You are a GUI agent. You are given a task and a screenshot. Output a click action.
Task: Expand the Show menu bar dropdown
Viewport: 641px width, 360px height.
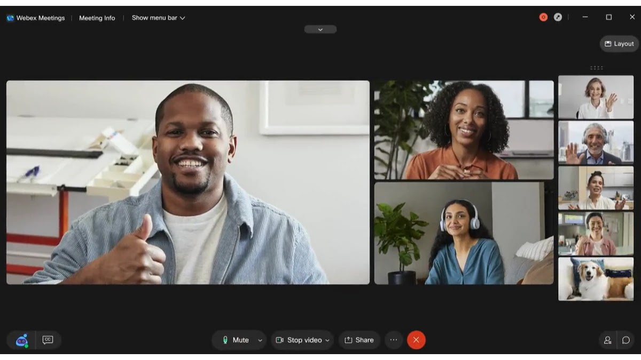pyautogui.click(x=159, y=18)
